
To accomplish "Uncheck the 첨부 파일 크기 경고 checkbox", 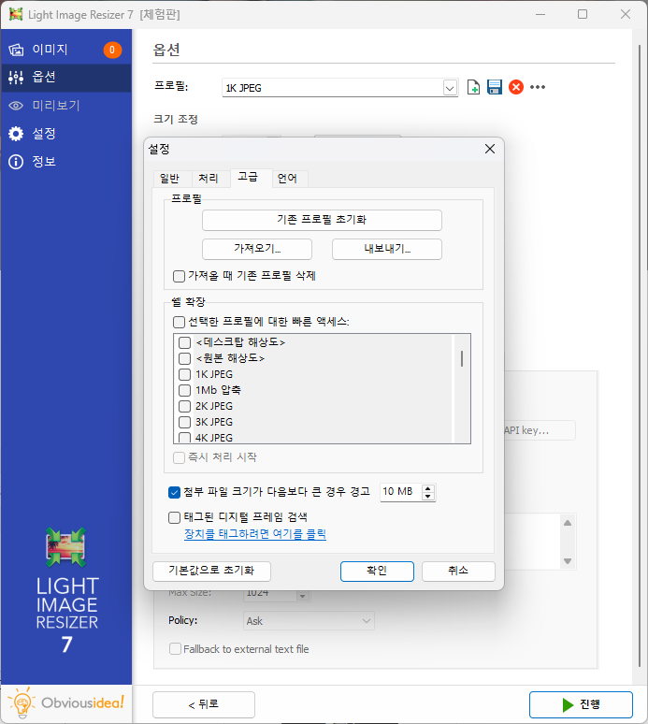I will [x=174, y=492].
